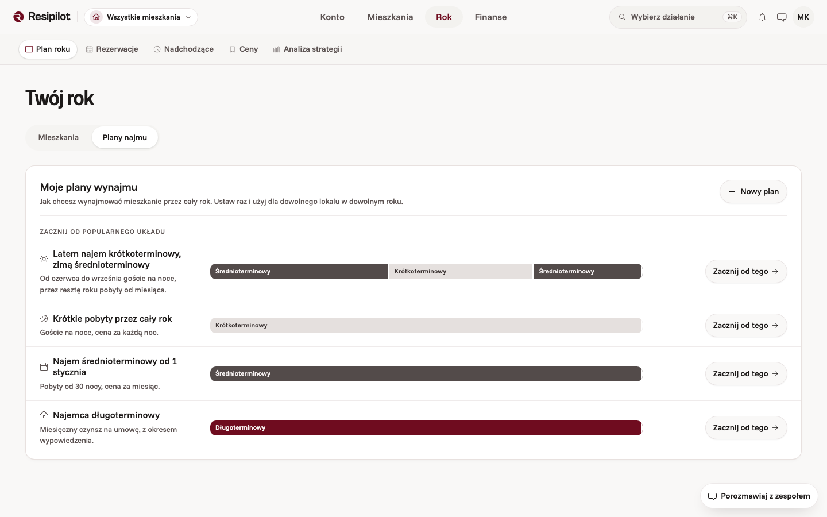Image resolution: width=827 pixels, height=517 pixels.
Task: Switch to the Plan roku tab
Action: tap(48, 49)
